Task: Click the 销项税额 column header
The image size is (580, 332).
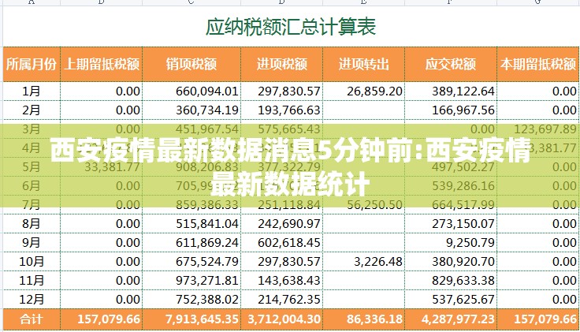Action: [191, 65]
